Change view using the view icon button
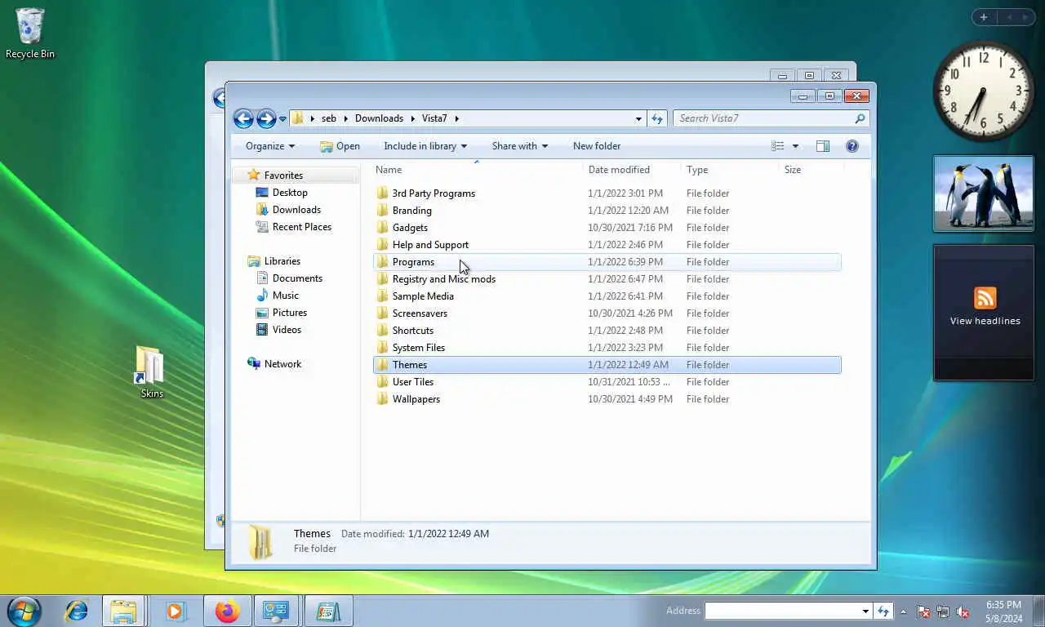The width and height of the screenshot is (1045, 627). [x=778, y=146]
